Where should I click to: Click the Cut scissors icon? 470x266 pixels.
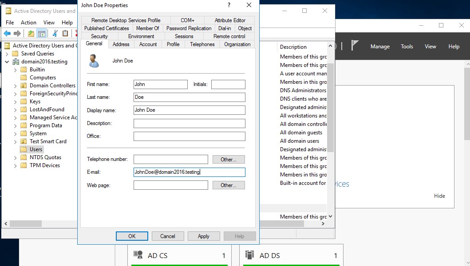[55, 34]
